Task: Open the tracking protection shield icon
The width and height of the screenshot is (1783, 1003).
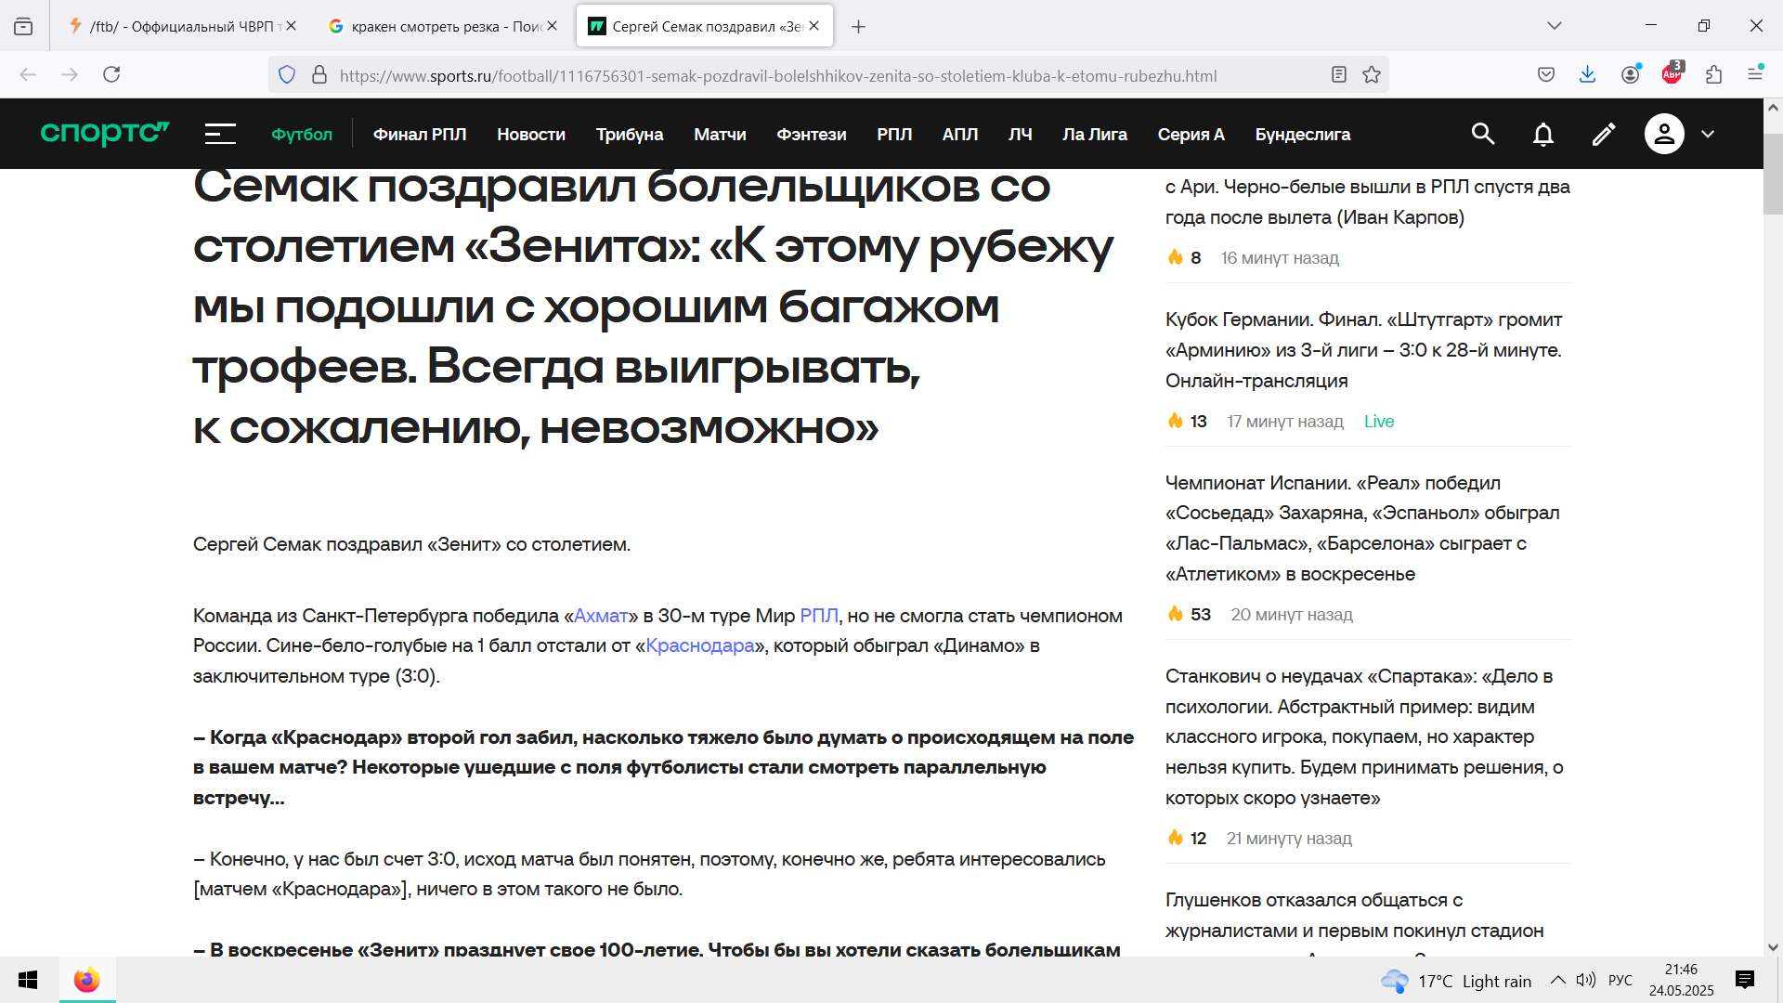Action: [287, 74]
